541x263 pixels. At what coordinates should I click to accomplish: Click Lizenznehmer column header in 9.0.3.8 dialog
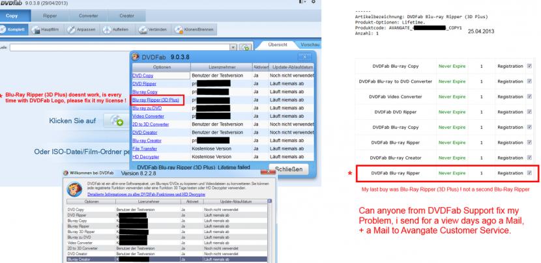pyautogui.click(x=222, y=67)
